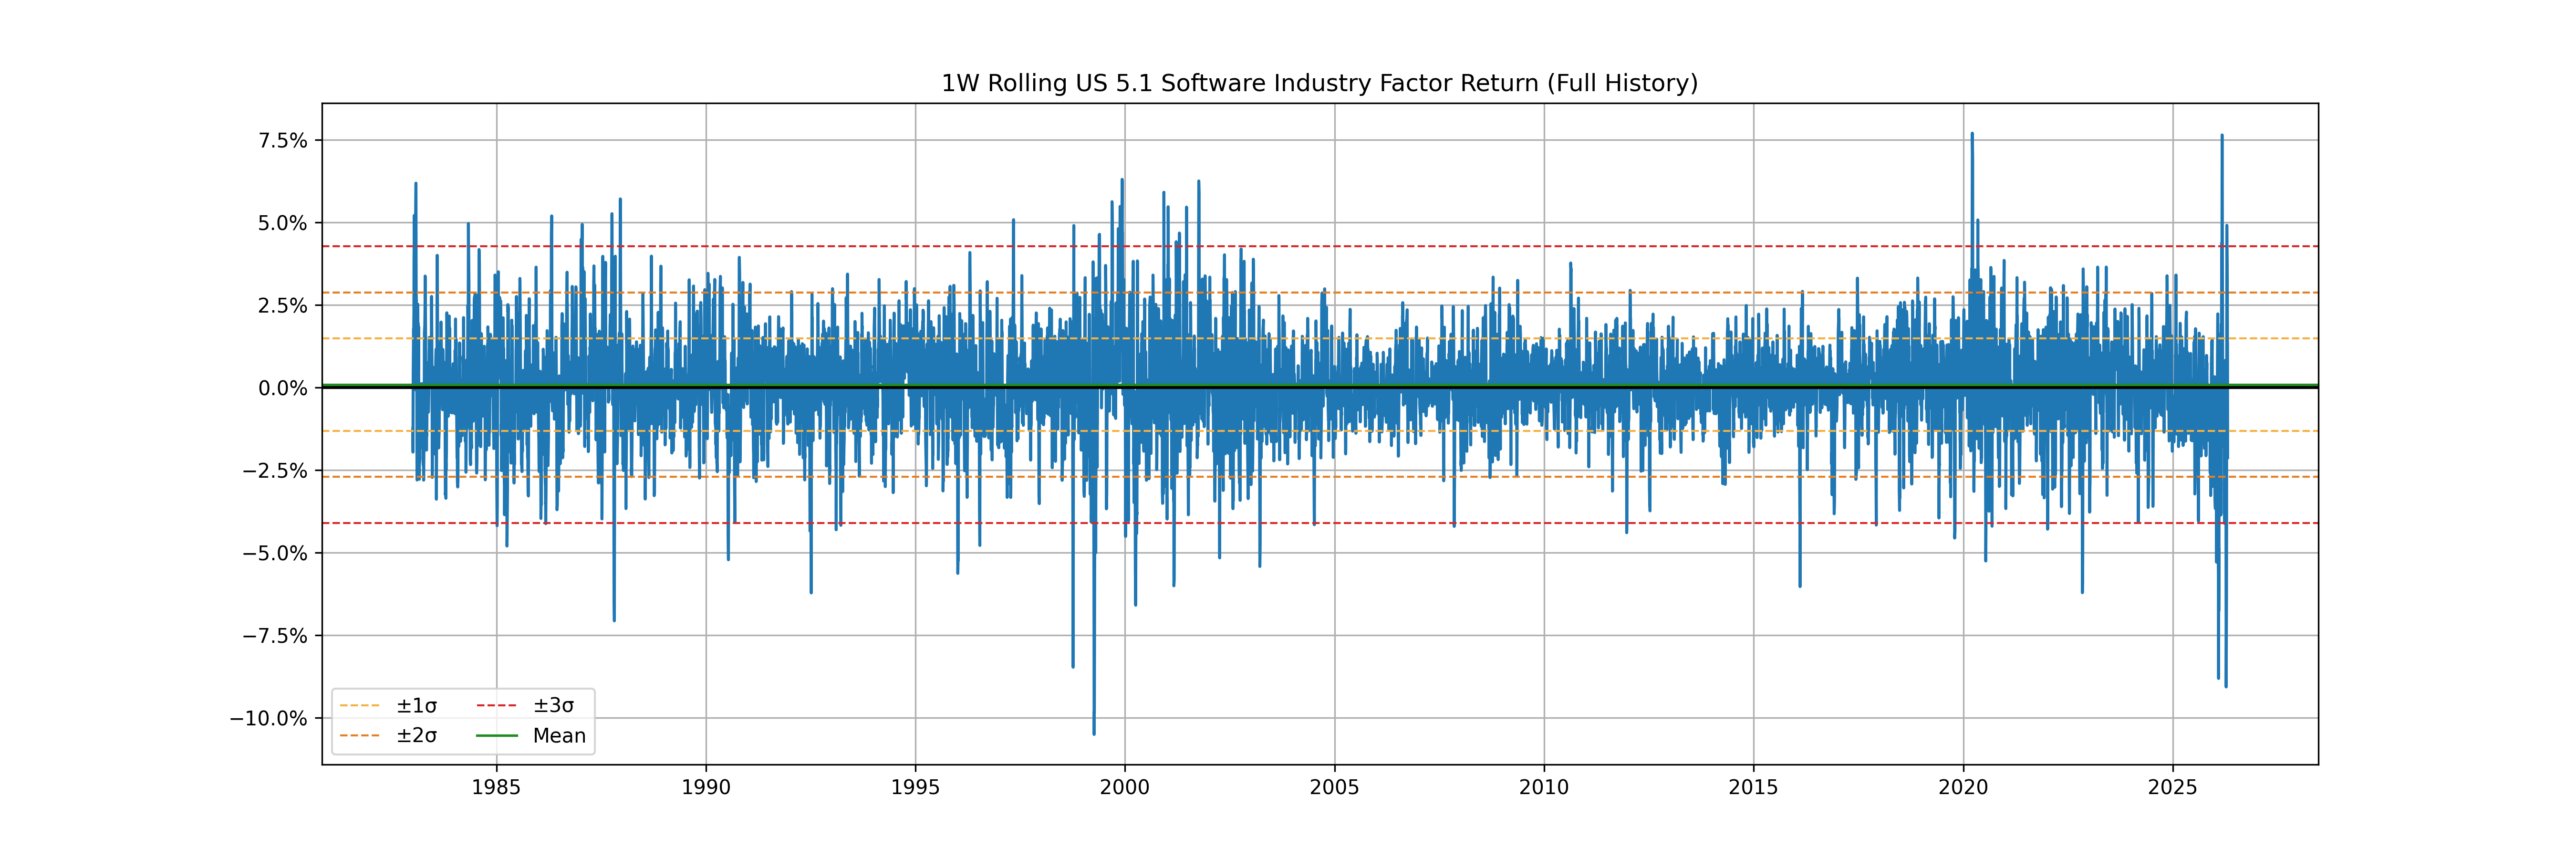Click the 0.0% y-axis tick label
The height and width of the screenshot is (859, 2576).
(x=283, y=389)
